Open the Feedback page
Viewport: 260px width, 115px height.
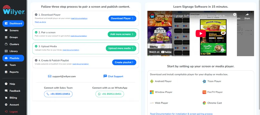coord(13,91)
